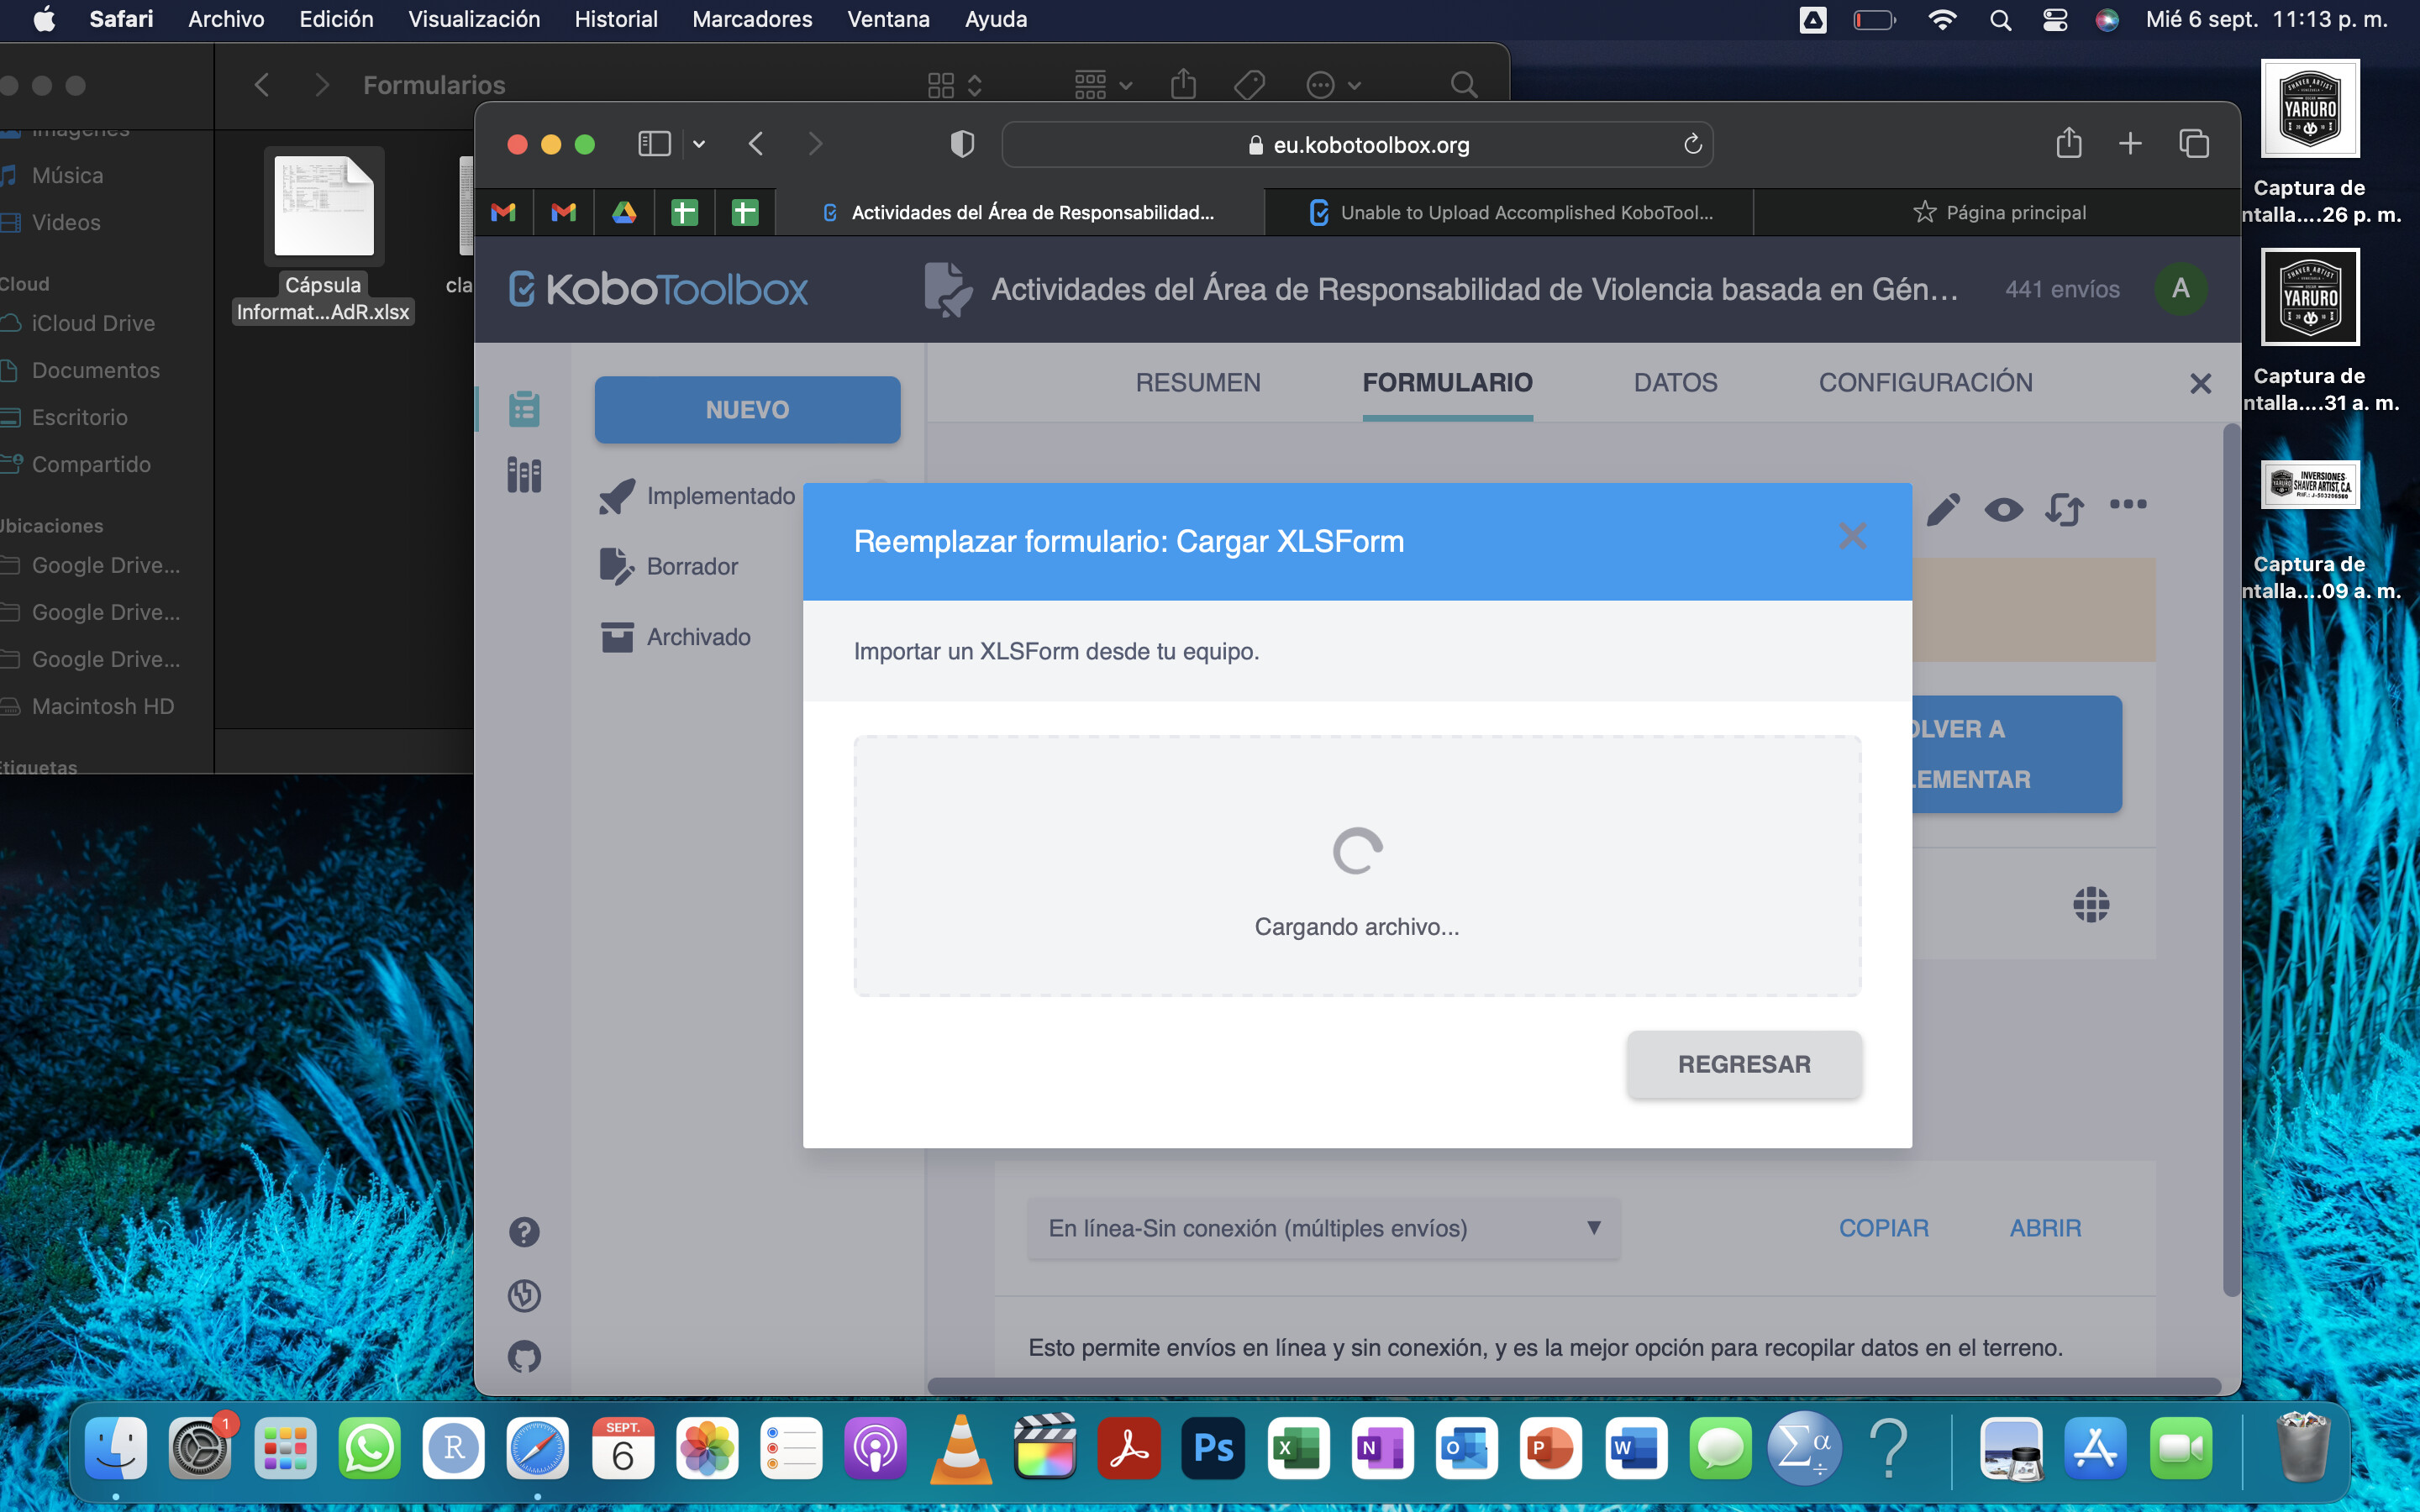
Task: Switch to the DATOS tab
Action: tap(1674, 382)
